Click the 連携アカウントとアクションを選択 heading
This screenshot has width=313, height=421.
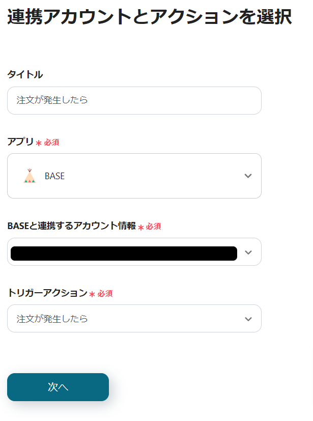pyautogui.click(x=149, y=17)
